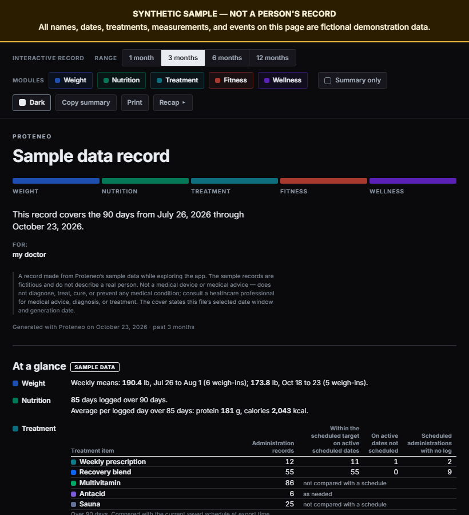
Task: Toggle Dark mode
Action: click(x=31, y=103)
